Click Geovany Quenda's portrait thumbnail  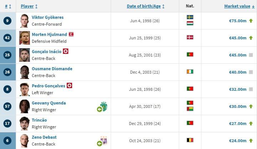pos(24,106)
